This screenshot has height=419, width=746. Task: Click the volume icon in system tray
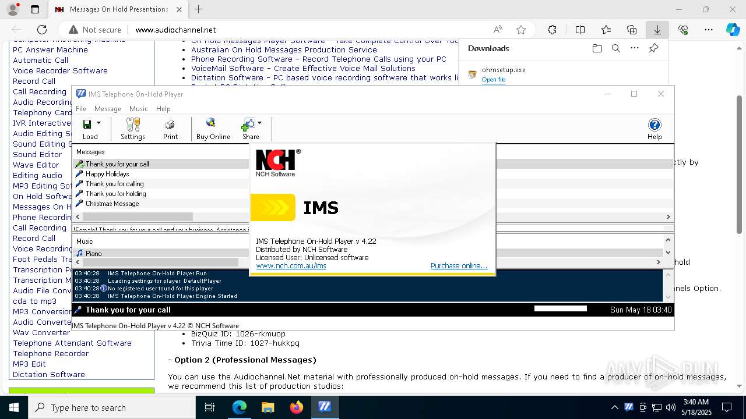(671, 407)
